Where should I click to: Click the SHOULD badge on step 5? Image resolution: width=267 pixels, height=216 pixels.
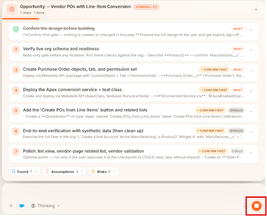[x=236, y=110]
